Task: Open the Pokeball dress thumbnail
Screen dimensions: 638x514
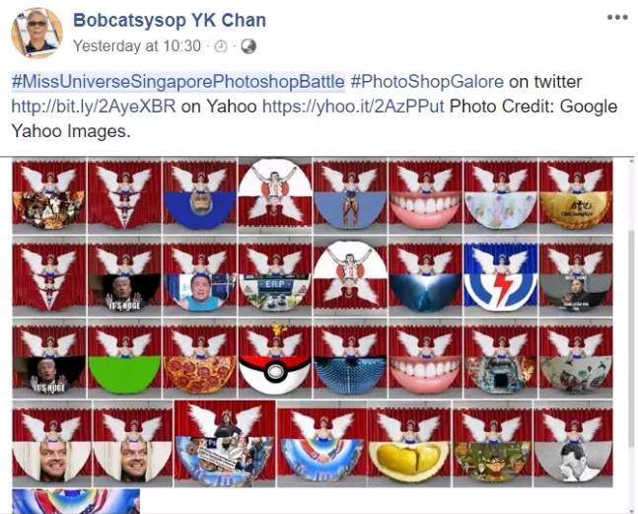Action: 275,359
